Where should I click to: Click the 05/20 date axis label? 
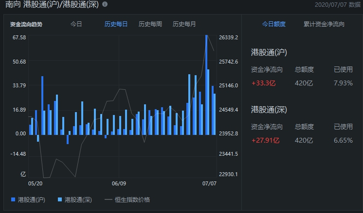click(35, 183)
